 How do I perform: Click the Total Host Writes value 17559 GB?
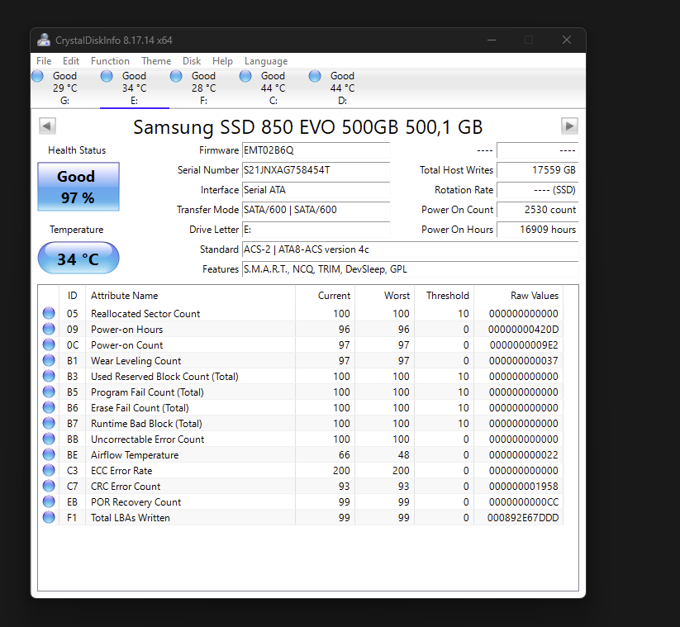537,170
